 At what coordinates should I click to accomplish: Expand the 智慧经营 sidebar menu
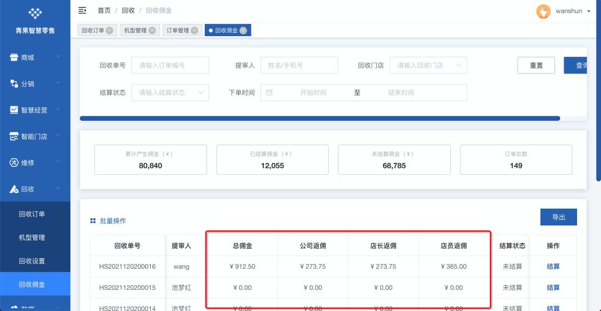58,110
